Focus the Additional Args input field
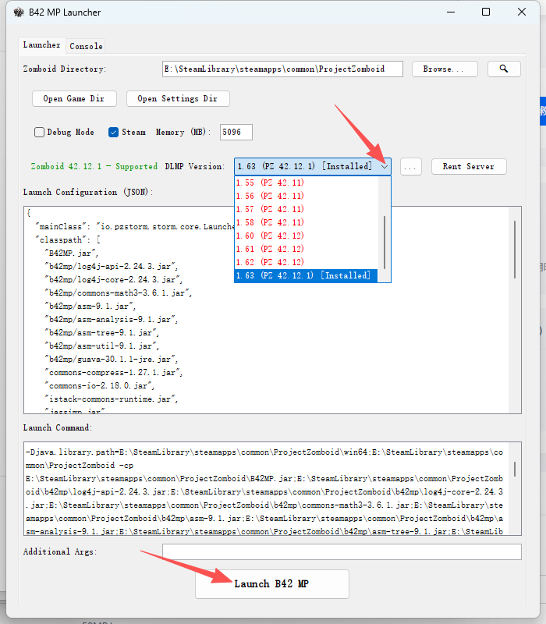This screenshot has height=624, width=546. point(342,551)
